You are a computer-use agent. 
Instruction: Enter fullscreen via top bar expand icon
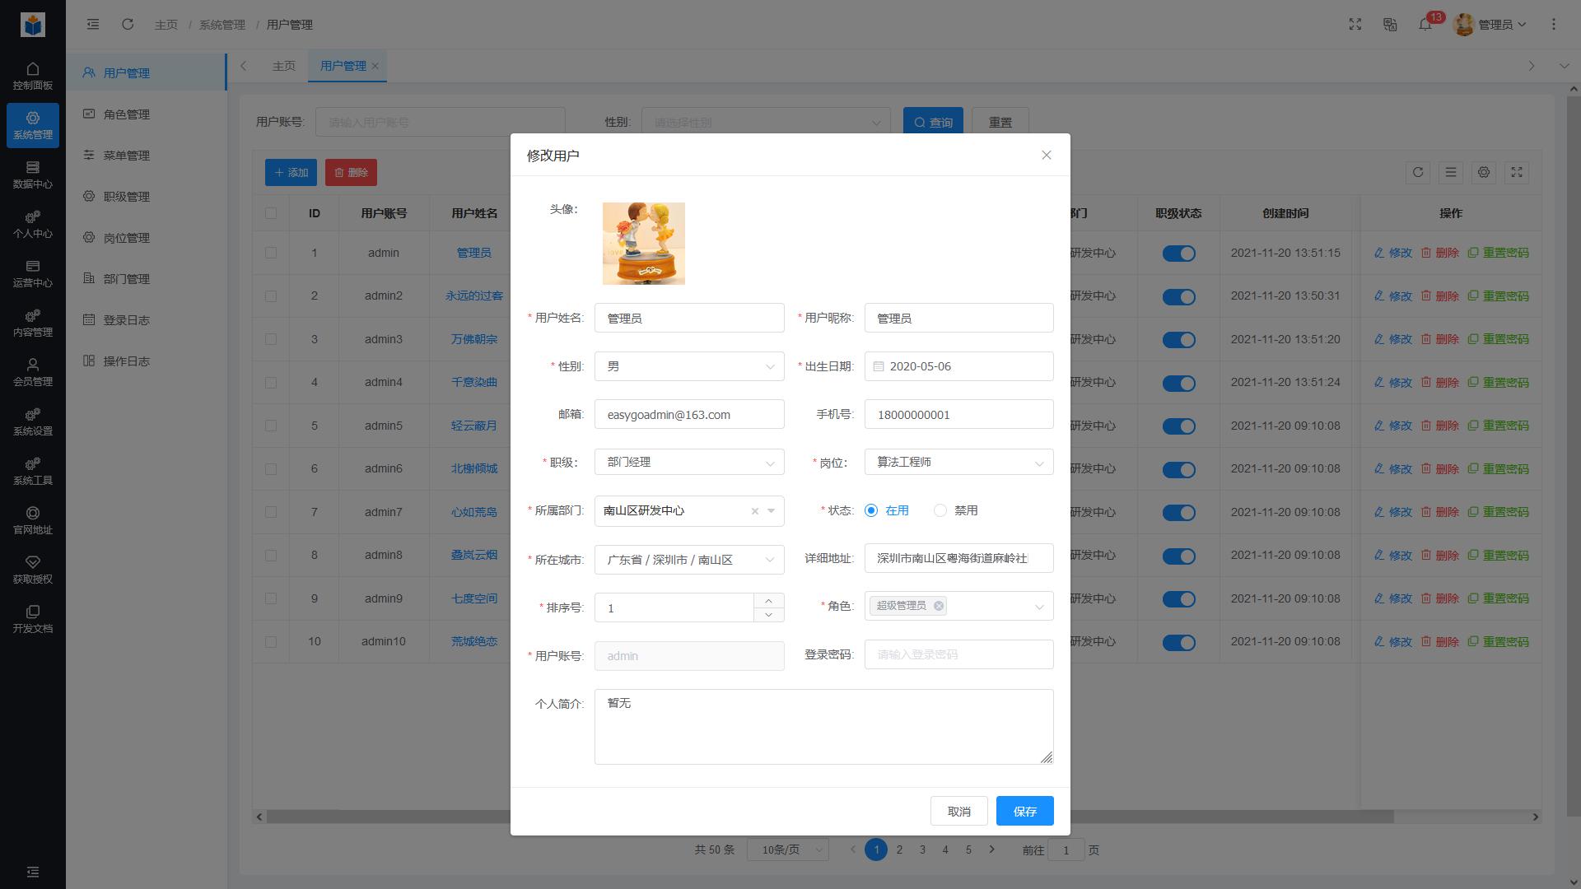(1355, 25)
